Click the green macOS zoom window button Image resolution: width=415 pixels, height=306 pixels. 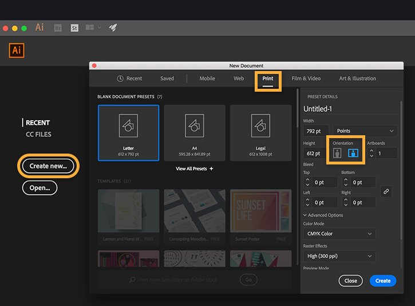tap(24, 28)
